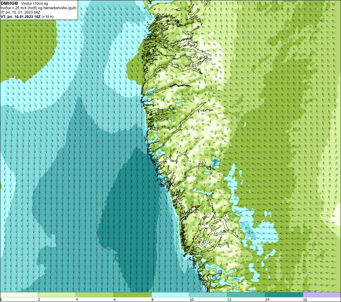Screen dimensions: 341x302
Task: Click the "DMI/IGB" title text
Action: 9,3
